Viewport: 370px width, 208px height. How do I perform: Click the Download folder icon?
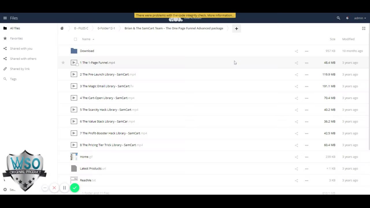(74, 51)
